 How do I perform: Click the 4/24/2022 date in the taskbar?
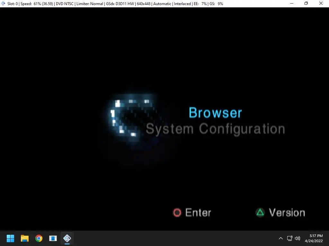click(314, 241)
